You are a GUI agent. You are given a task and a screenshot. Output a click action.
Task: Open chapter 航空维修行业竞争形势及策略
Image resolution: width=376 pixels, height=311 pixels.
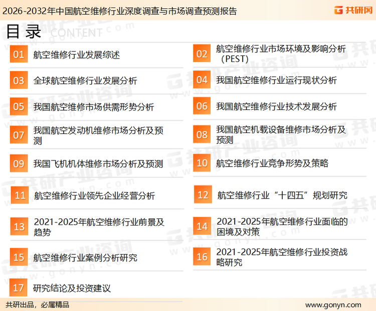tap(272, 163)
